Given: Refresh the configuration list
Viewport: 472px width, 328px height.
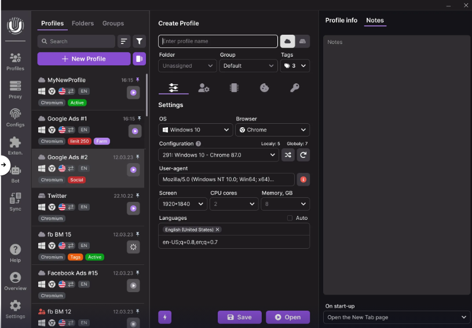Looking at the screenshot, I should (x=303, y=155).
